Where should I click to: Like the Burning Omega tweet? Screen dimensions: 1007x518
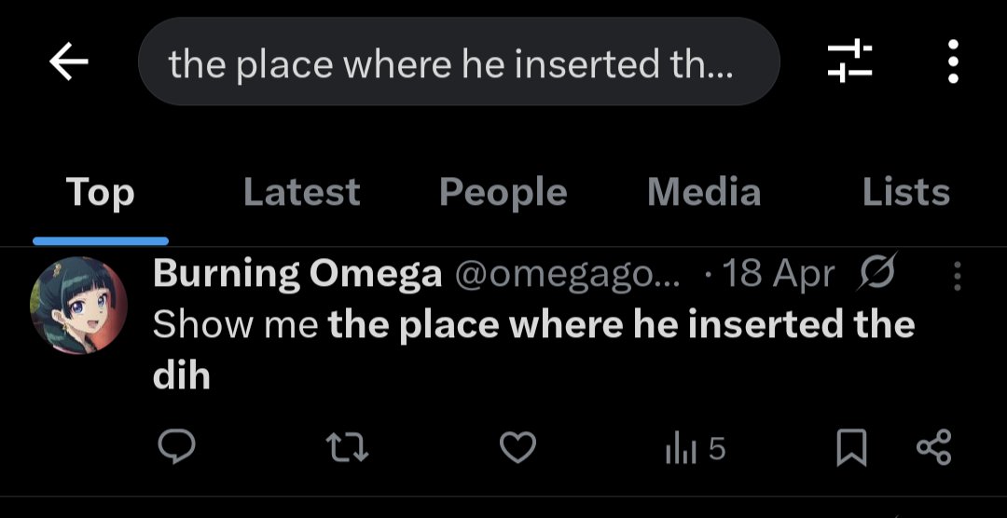click(x=517, y=447)
